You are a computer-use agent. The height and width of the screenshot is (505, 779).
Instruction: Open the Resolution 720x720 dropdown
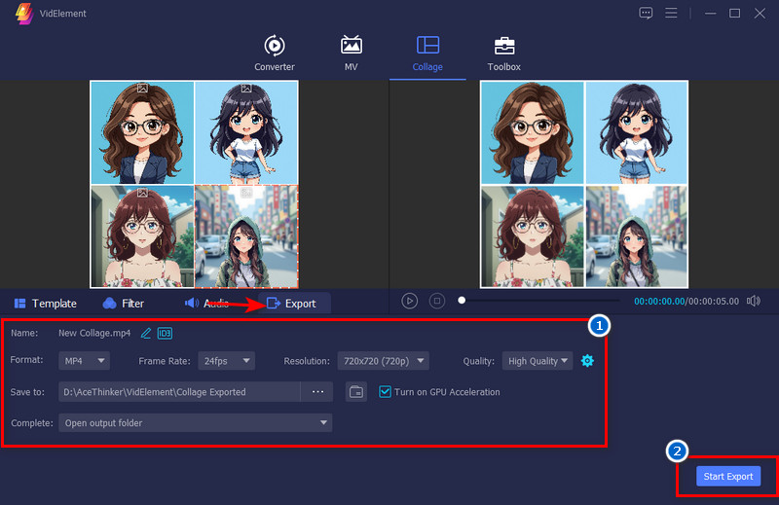(383, 361)
